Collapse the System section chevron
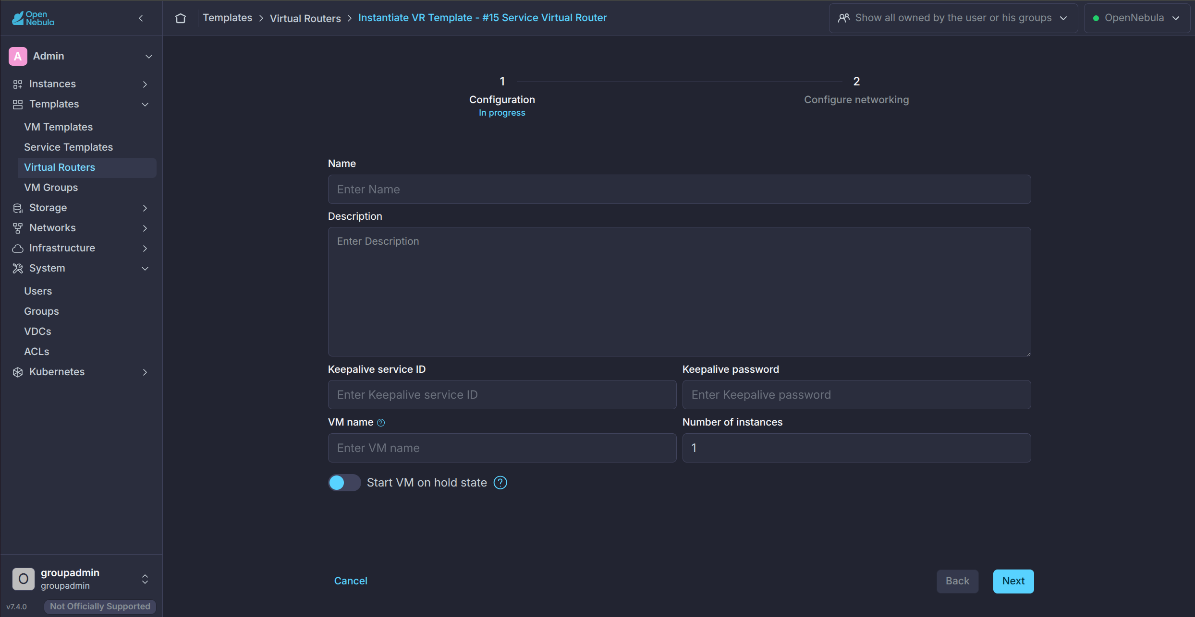 pos(145,269)
